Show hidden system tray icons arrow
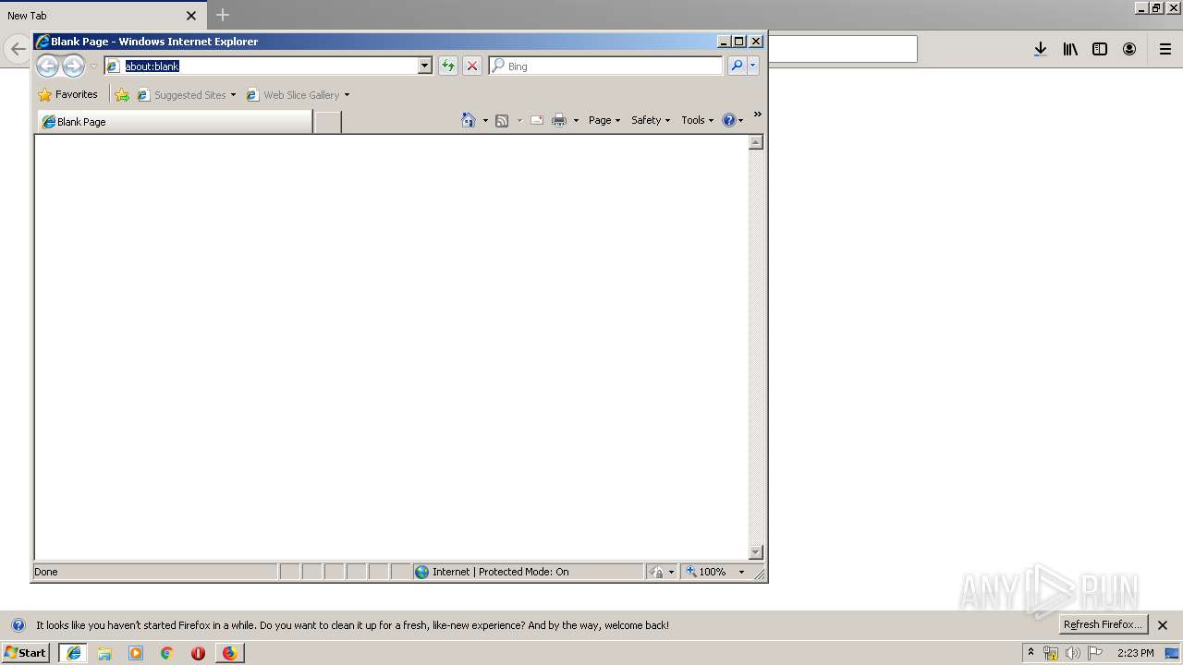 1031,653
